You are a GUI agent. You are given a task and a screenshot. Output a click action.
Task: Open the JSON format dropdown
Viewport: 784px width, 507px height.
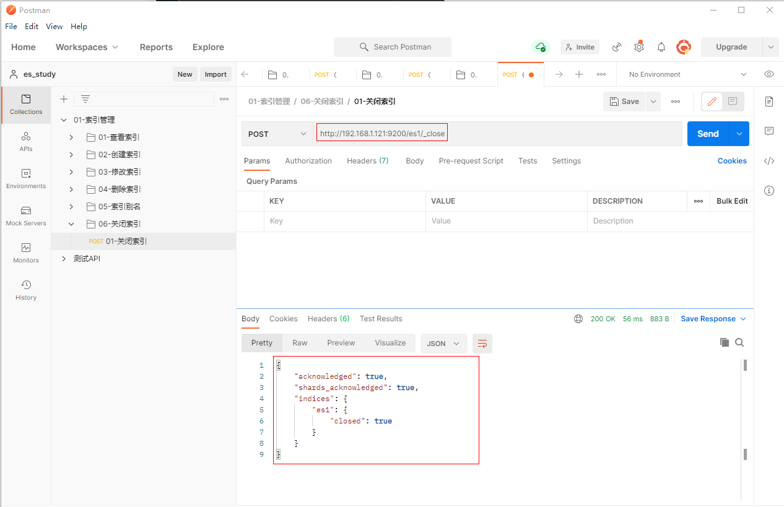click(443, 344)
